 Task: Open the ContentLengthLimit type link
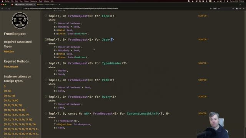143,113
